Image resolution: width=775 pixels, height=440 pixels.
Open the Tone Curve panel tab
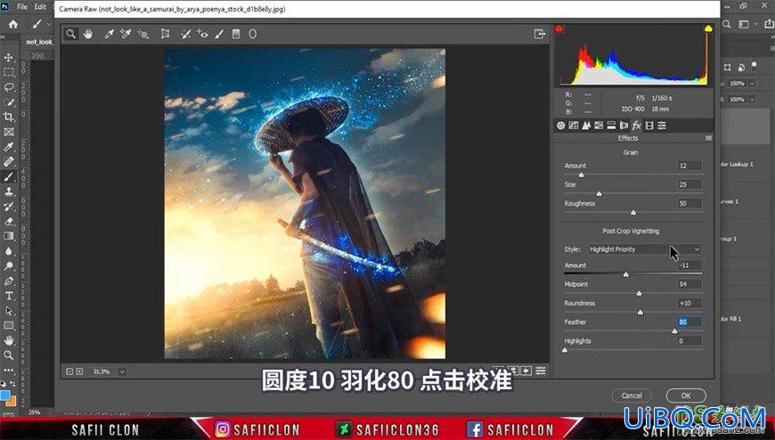(x=574, y=126)
